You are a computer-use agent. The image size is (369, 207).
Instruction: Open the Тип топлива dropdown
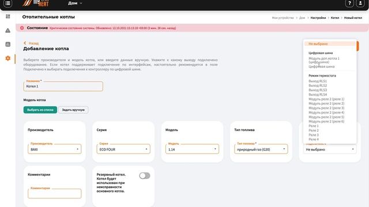[261, 149]
